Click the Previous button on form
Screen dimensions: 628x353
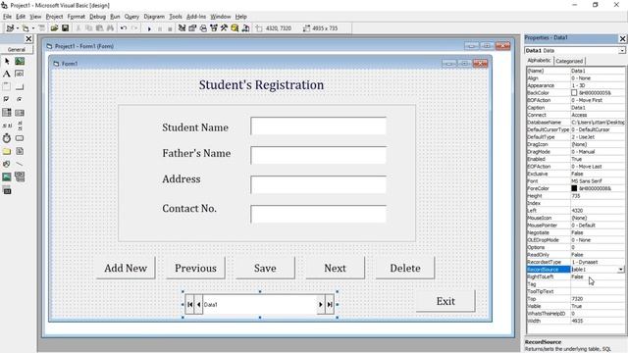click(x=195, y=268)
